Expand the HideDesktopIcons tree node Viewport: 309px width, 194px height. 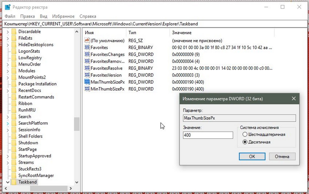coord(8,45)
